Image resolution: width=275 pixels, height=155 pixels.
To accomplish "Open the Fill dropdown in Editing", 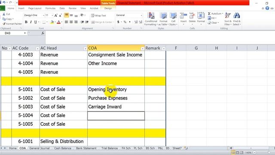I will [212, 18].
